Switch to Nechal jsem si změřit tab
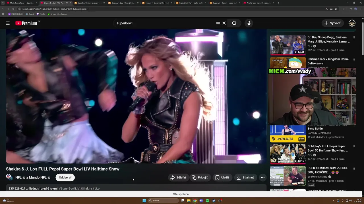The width and height of the screenshot is (364, 204). tap(258, 3)
